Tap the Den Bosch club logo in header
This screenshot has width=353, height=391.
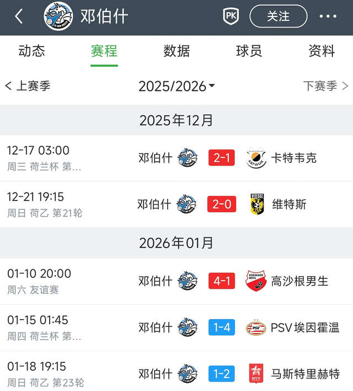[x=58, y=17]
